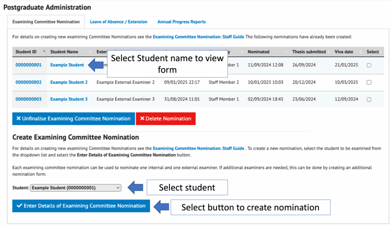392x227 pixels.
Task: Open the Annual Progress Reports tab
Action: pyautogui.click(x=181, y=22)
